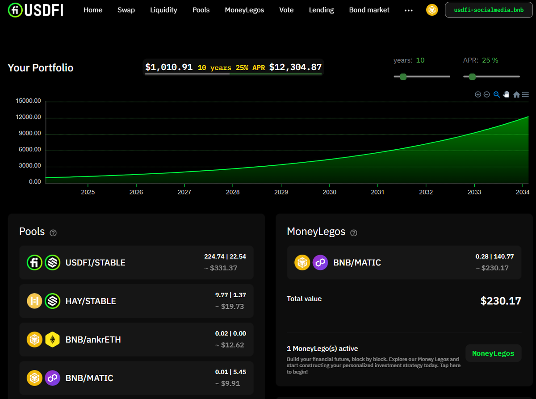Screen dimensions: 536x399
Task: Open the more options ellipsis menu
Action: (408, 10)
